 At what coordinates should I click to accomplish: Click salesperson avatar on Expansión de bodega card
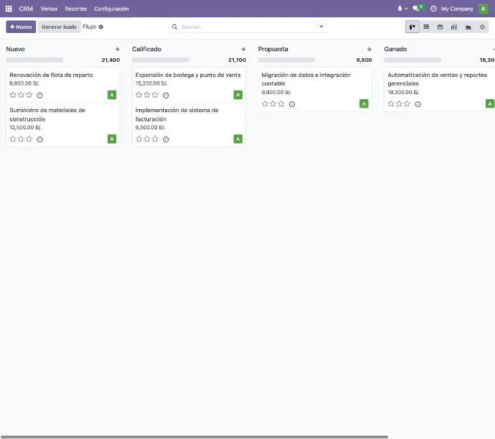(238, 95)
